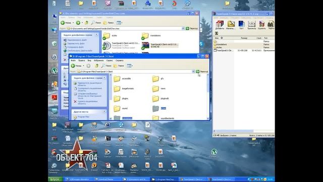Open address dropdown in Documents and Settings window
Image resolution: width=323 pixels, height=182 pixels.
click(183, 28)
